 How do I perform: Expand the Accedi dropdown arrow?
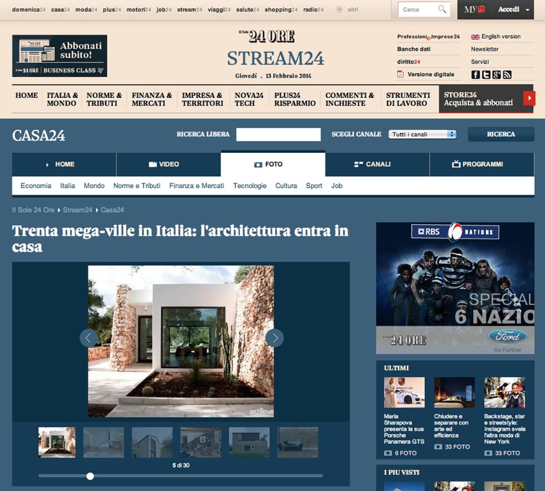click(x=527, y=10)
